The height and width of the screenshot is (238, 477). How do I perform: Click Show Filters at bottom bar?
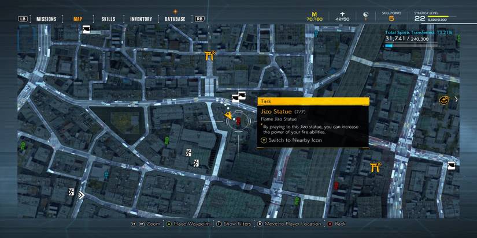(x=234, y=224)
